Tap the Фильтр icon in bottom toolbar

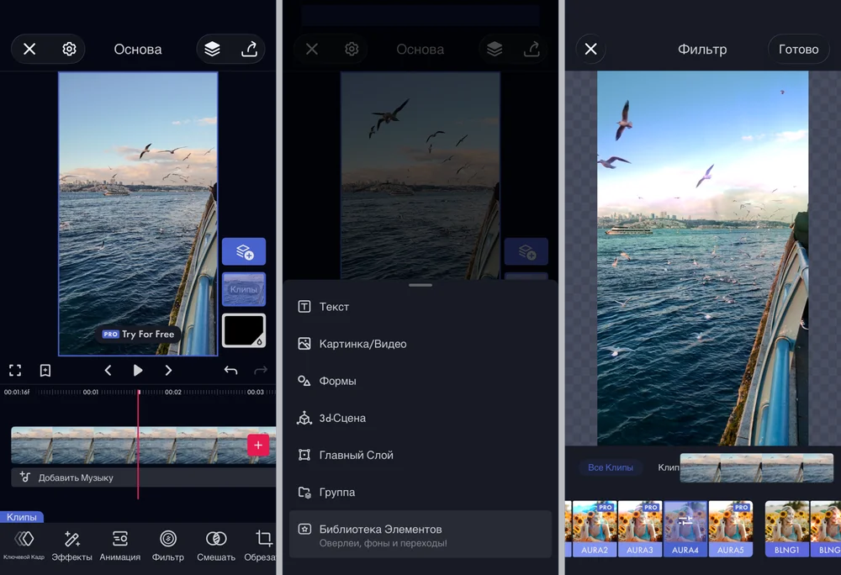pos(168,545)
